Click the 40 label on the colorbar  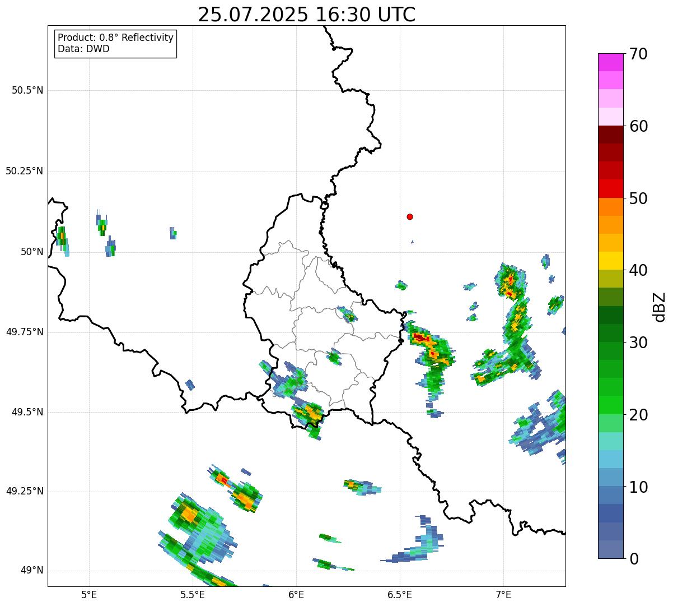[x=638, y=270]
